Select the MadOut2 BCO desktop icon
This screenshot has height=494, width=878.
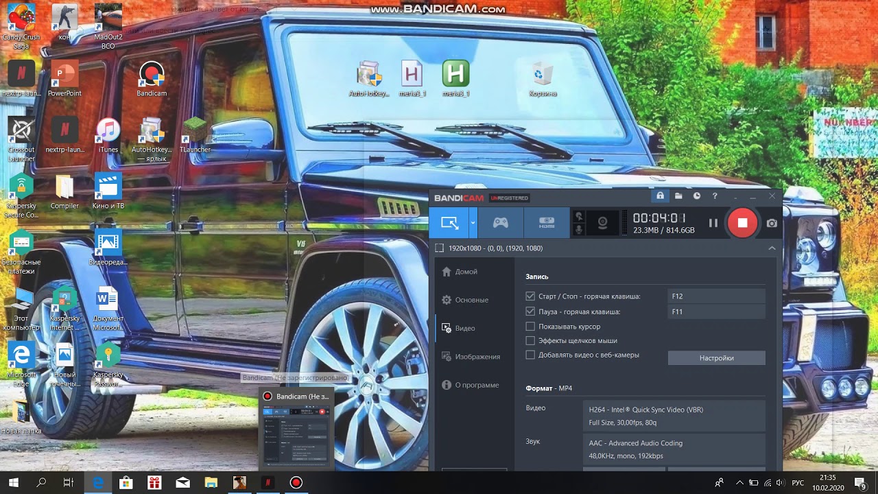coord(108,27)
